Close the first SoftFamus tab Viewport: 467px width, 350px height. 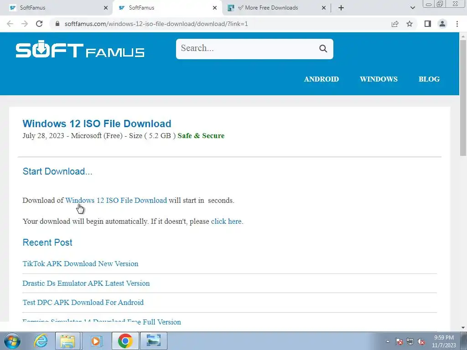coord(106,8)
